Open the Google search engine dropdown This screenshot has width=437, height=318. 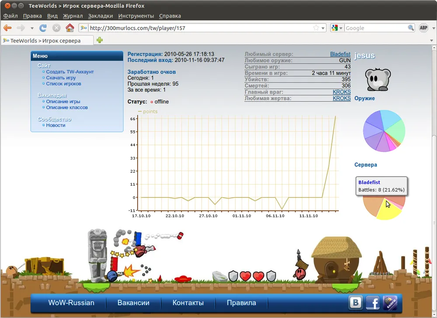point(336,28)
